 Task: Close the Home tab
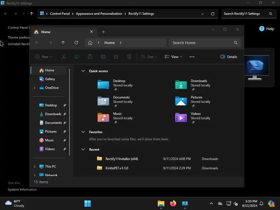[91, 32]
